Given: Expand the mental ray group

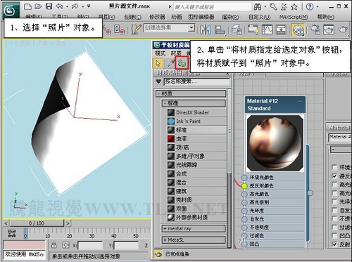Looking at the screenshot, I should (x=194, y=228).
